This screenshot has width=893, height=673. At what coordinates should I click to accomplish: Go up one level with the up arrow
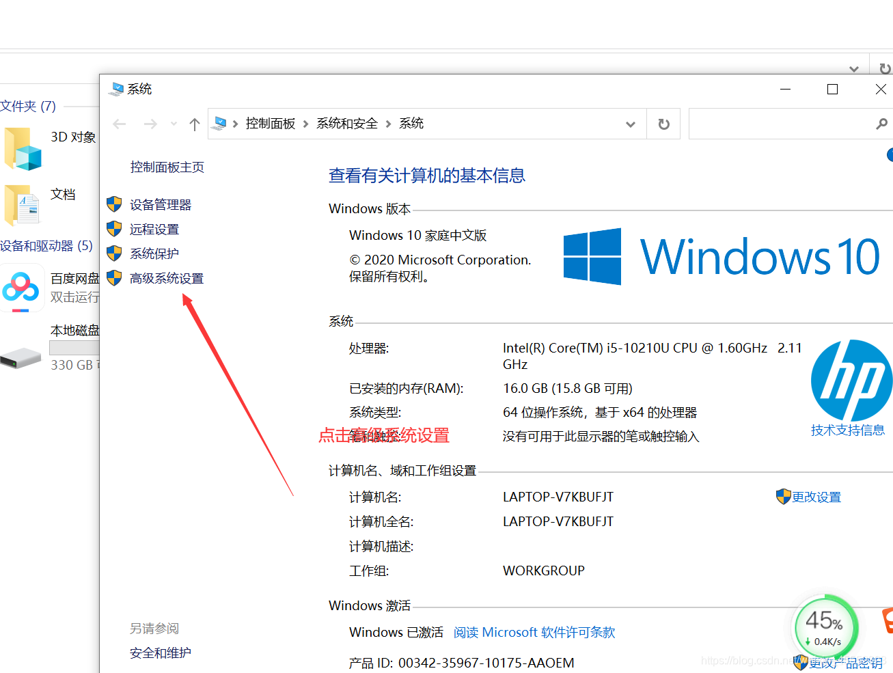pyautogui.click(x=195, y=124)
